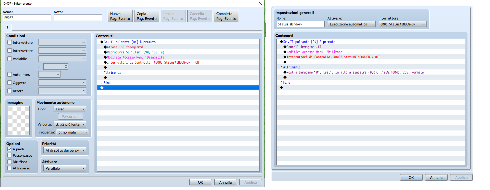
Task: Open the Attivare dropdown set to Parallelo
Action: coord(65,168)
